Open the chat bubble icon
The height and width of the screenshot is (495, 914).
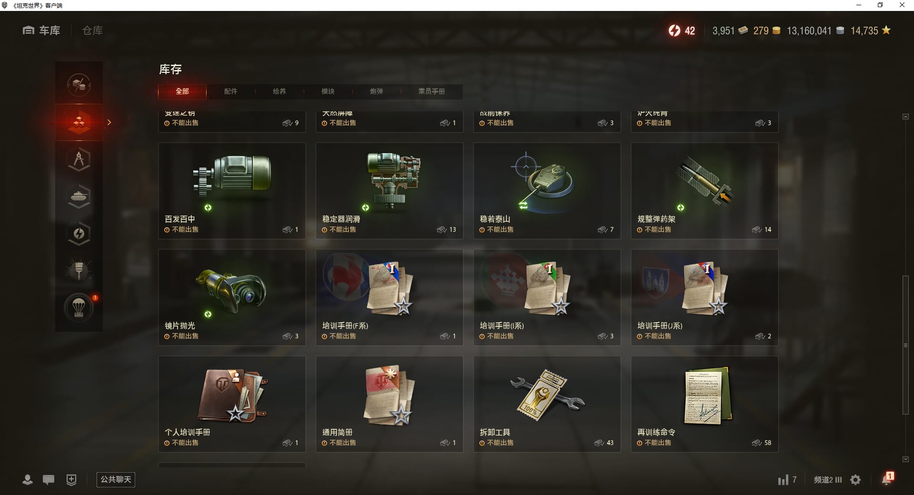tap(49, 480)
